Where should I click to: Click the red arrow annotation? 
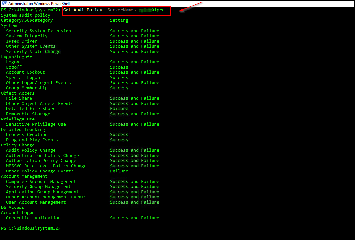191,8
